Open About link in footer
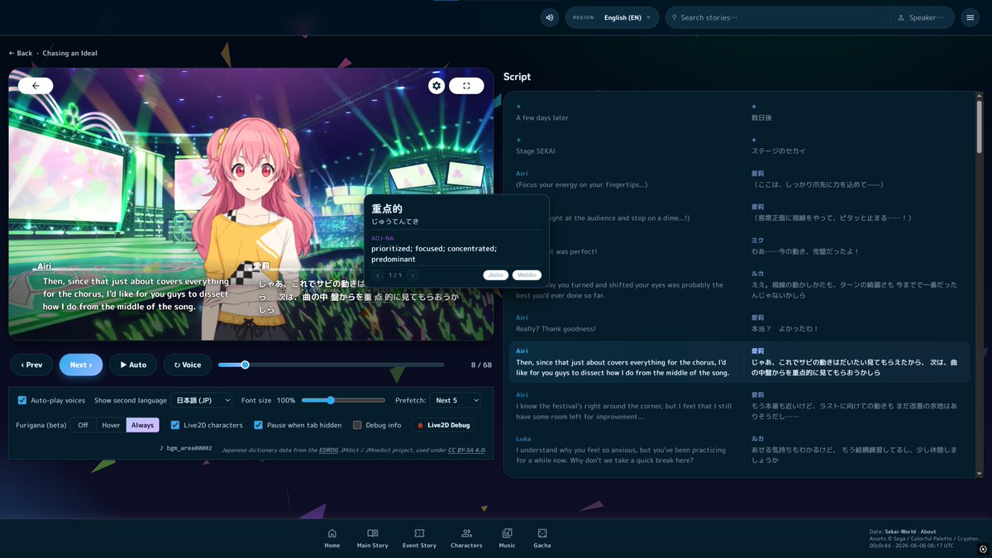 [928, 532]
